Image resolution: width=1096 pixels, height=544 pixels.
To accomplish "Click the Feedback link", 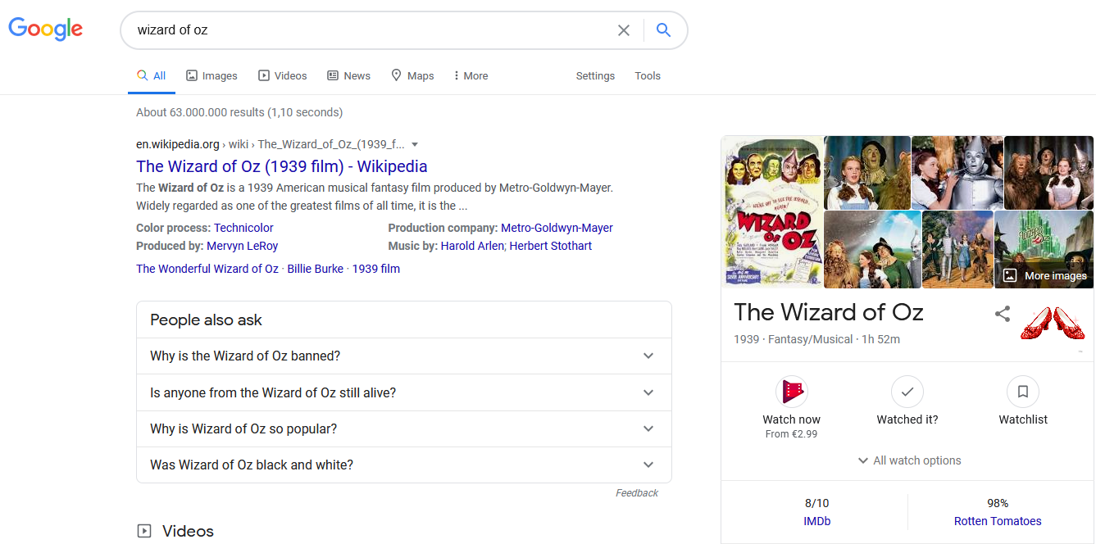I will pyautogui.click(x=637, y=493).
